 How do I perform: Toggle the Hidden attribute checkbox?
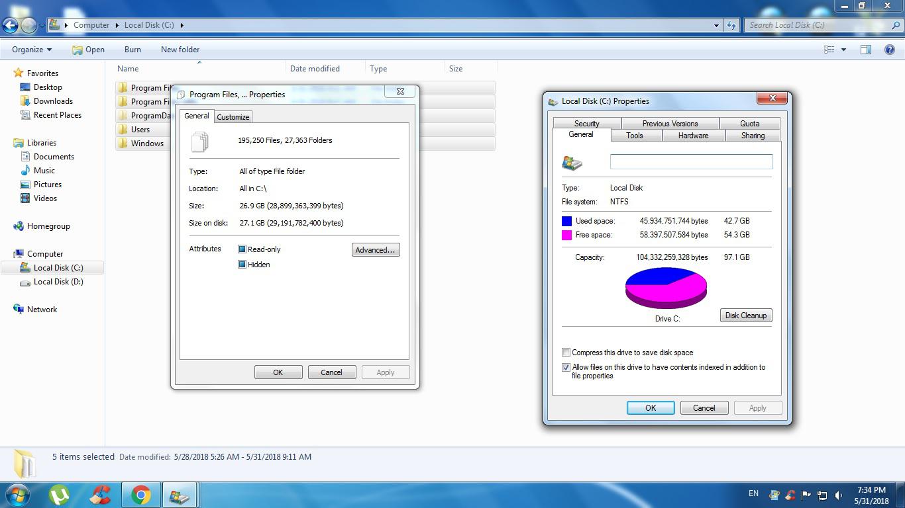(x=242, y=265)
